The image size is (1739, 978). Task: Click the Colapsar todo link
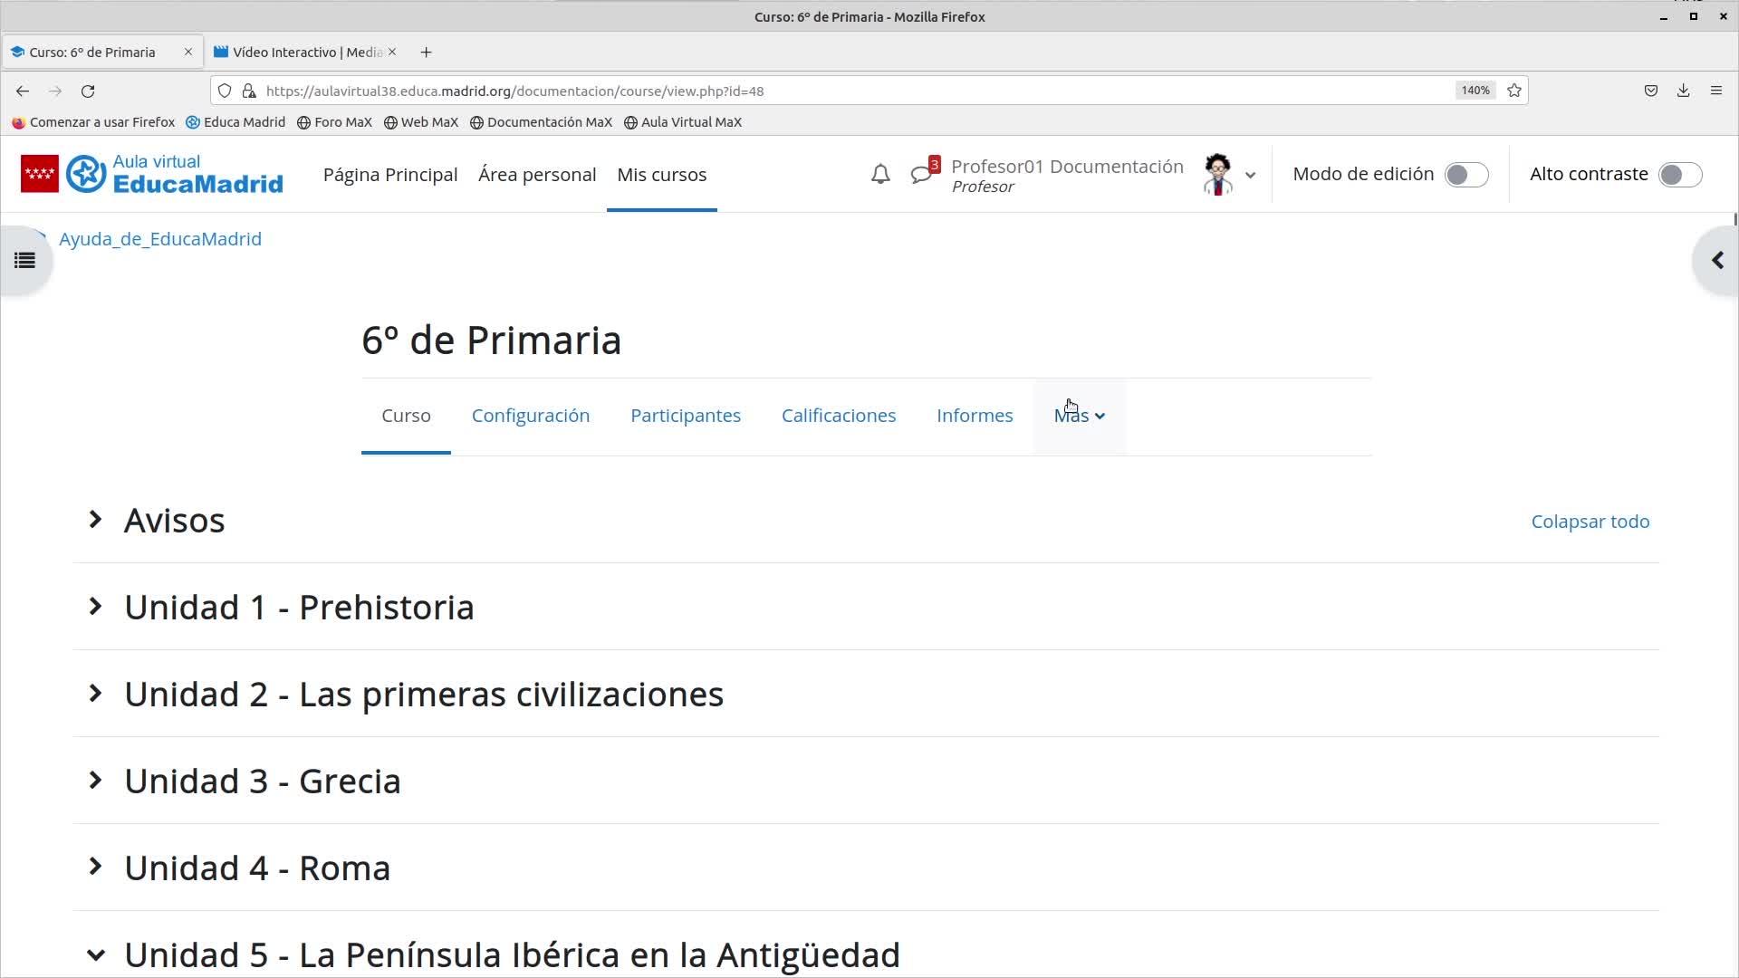click(1590, 522)
